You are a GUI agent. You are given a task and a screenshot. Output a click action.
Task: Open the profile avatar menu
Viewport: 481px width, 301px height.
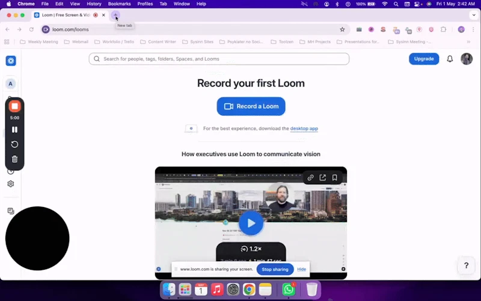[x=467, y=59]
